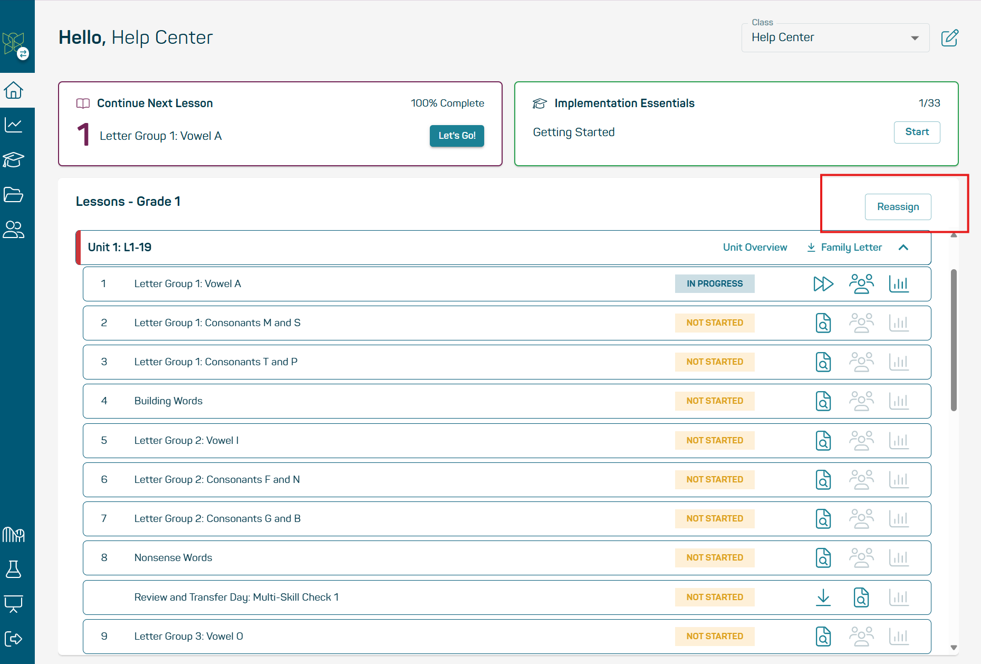Open the graduation cap sidebar icon
The width and height of the screenshot is (981, 664).
coord(13,159)
